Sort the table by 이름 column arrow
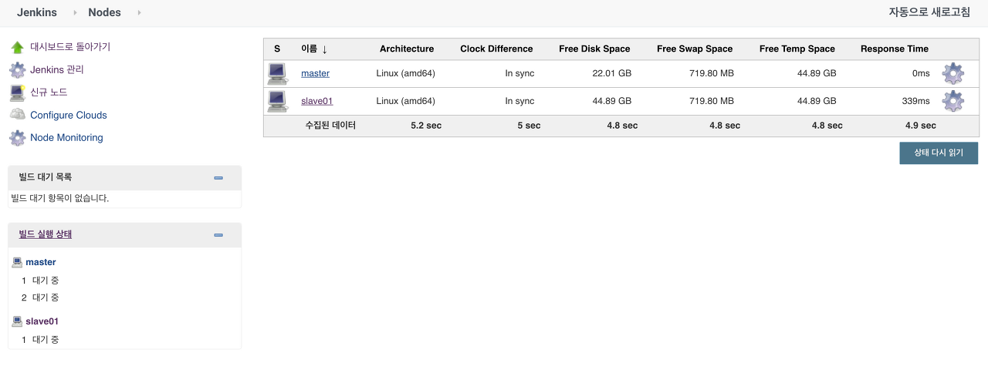 coord(324,49)
